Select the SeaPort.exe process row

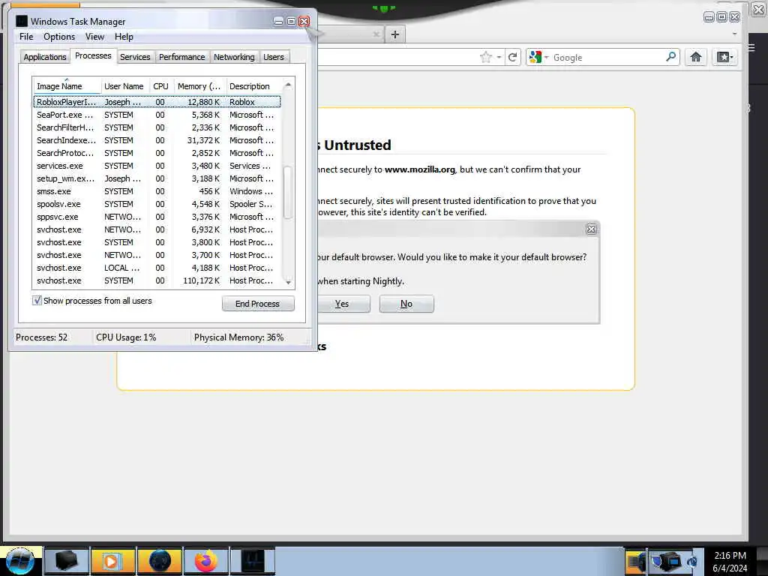click(x=157, y=115)
